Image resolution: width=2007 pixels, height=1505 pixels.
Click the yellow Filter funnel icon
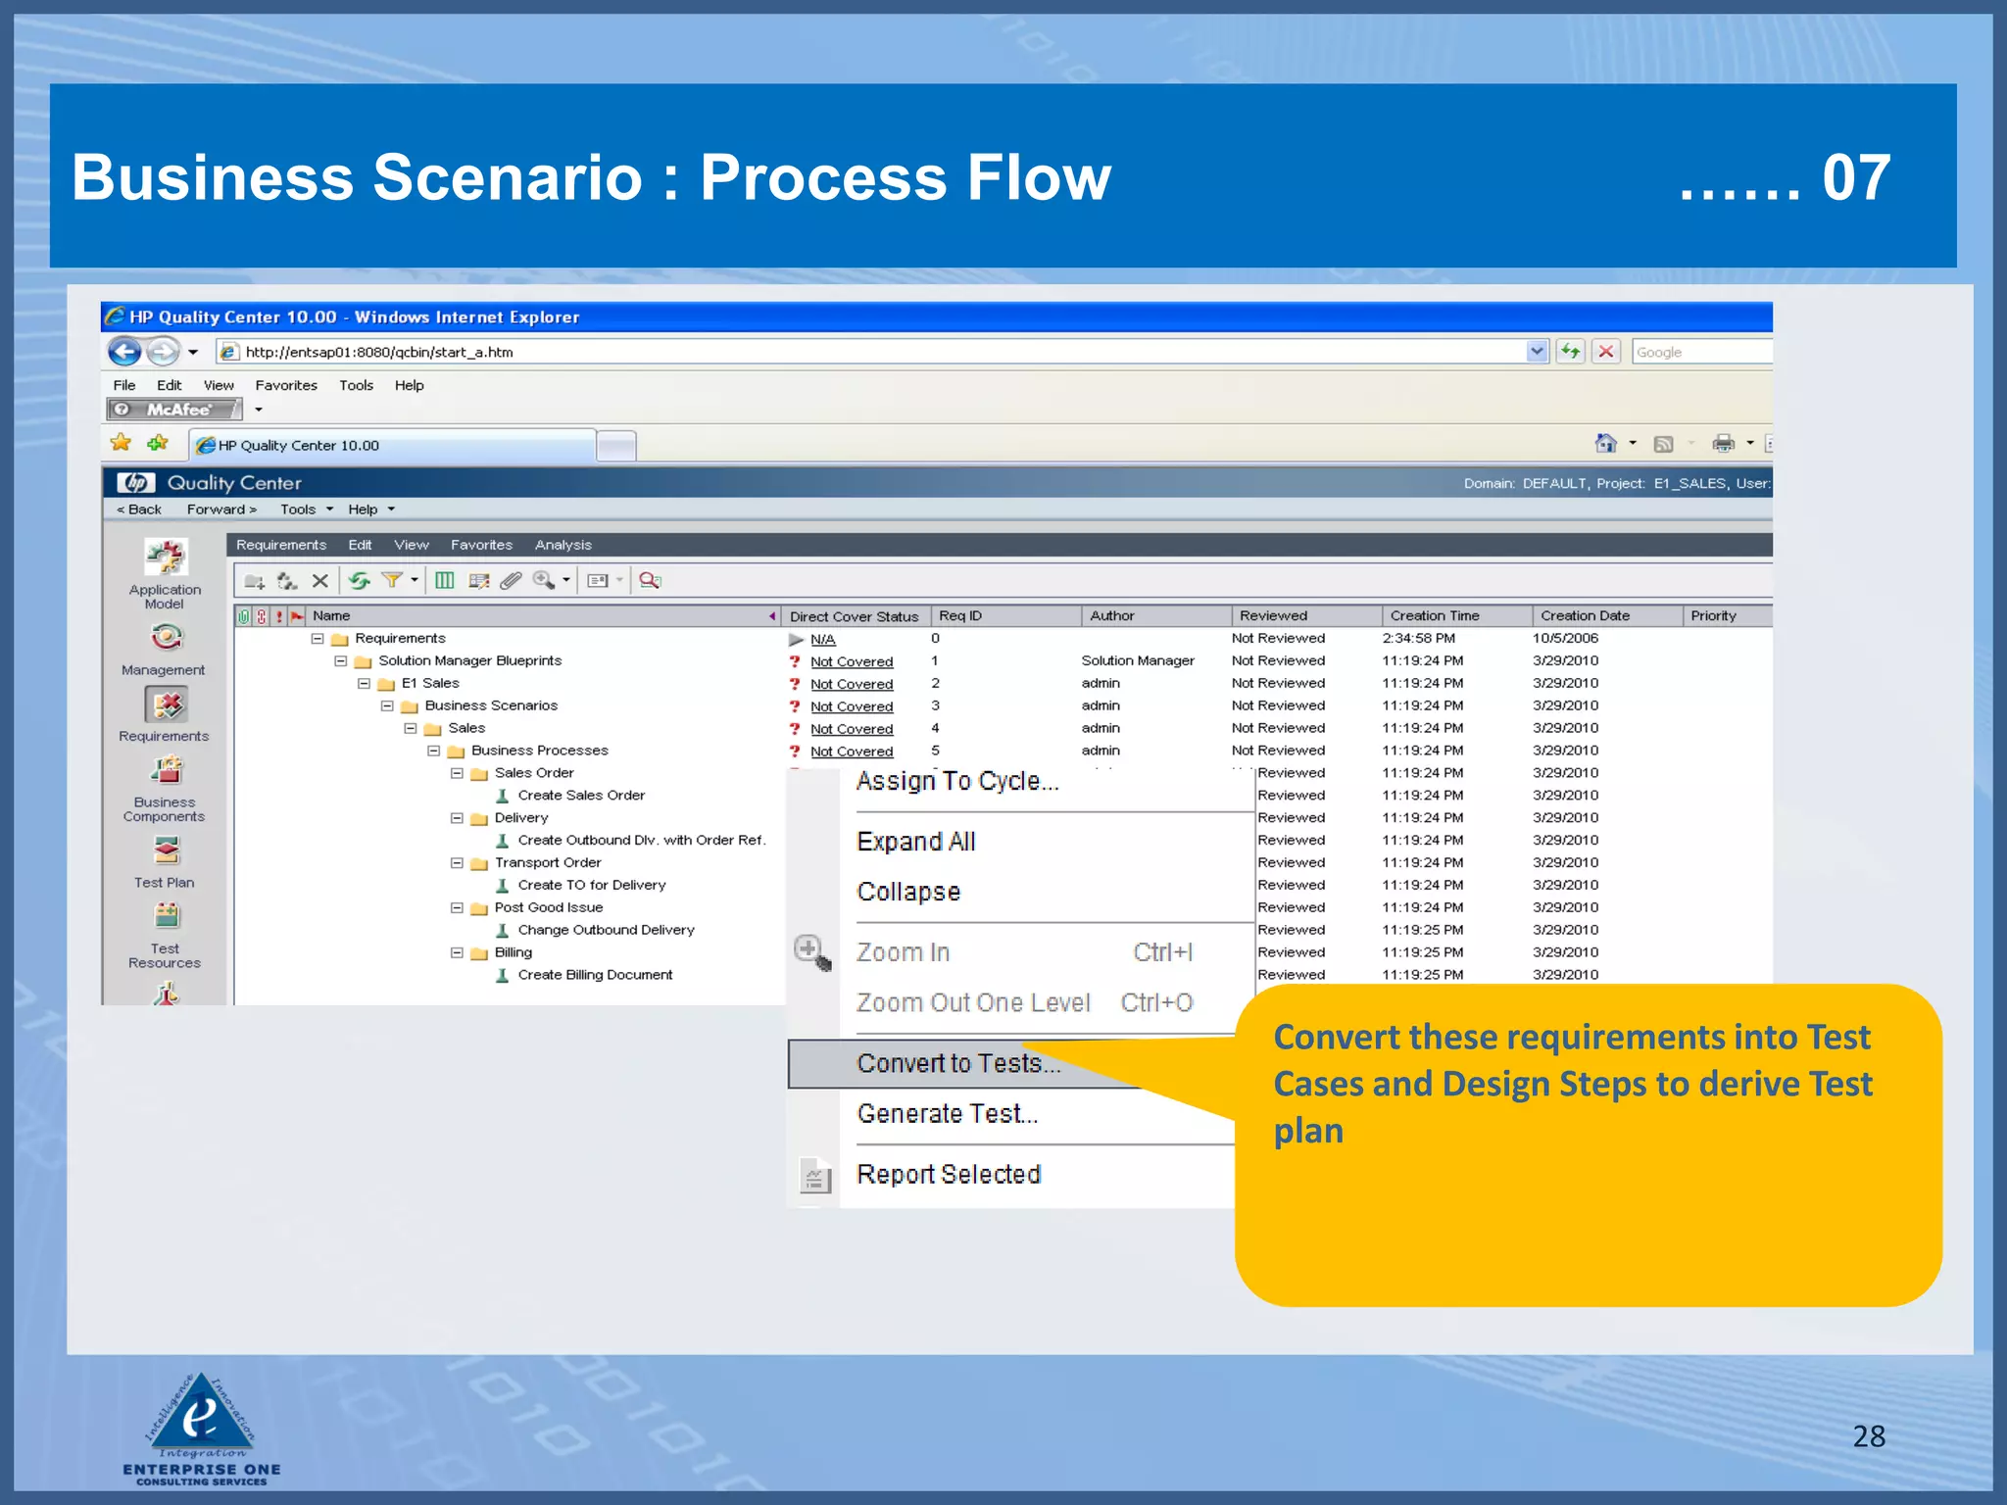click(x=392, y=580)
